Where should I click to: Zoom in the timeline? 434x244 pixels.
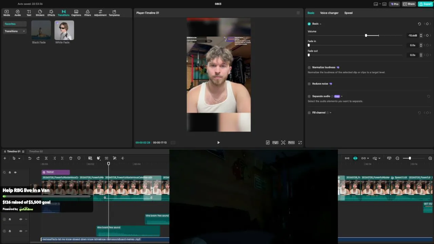click(x=430, y=158)
